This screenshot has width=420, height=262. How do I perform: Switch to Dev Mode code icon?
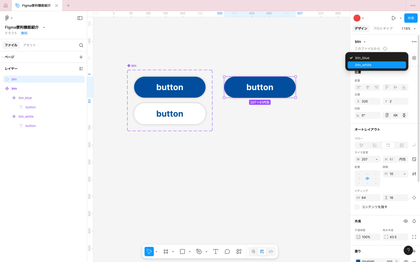[x=271, y=251]
